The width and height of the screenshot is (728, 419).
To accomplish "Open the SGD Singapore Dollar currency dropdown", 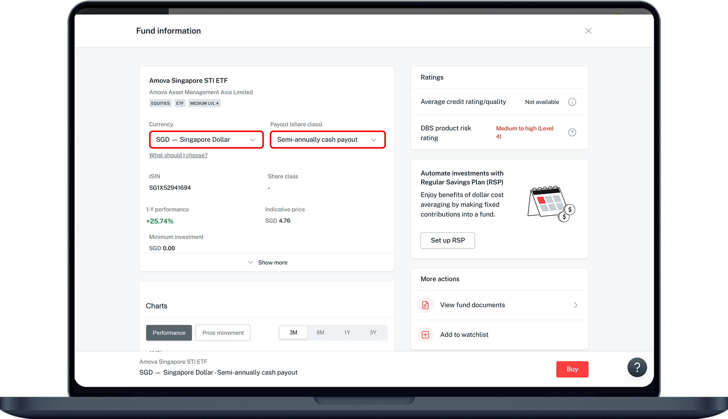I will point(206,140).
